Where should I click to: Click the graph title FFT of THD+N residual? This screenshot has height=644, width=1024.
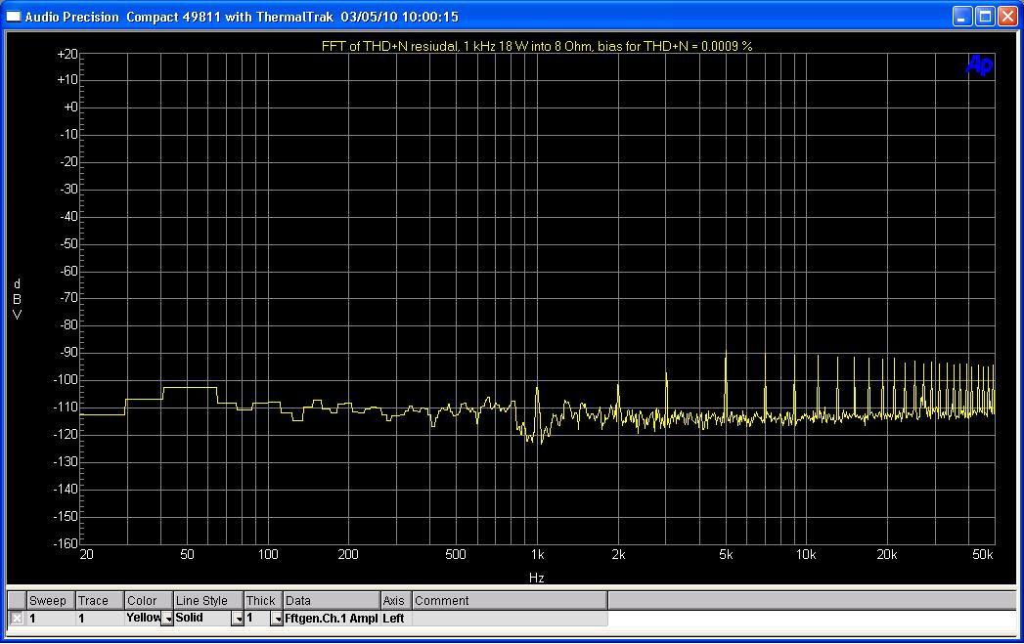(537, 46)
